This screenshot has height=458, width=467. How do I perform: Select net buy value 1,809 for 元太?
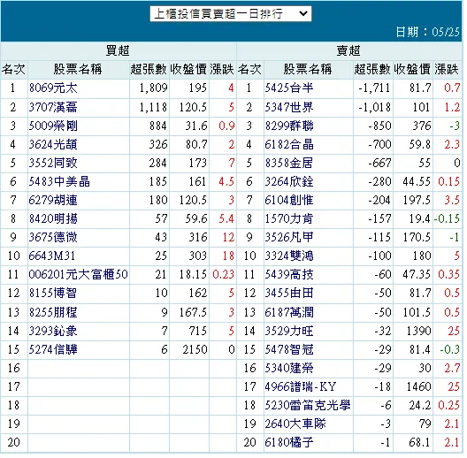pos(153,88)
